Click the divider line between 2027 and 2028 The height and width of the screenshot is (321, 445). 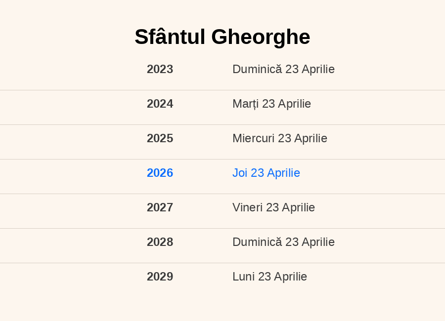[222, 228]
